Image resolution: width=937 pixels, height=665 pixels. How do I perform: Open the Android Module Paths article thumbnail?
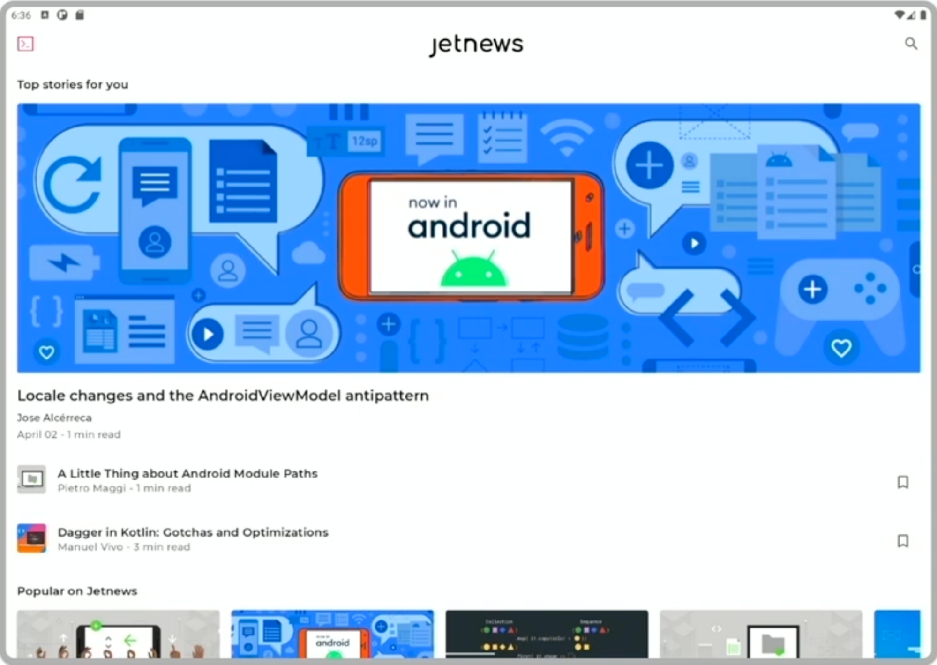tap(31, 479)
